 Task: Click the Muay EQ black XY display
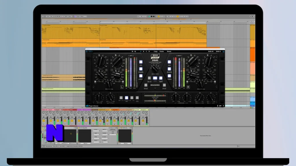(x=84, y=136)
